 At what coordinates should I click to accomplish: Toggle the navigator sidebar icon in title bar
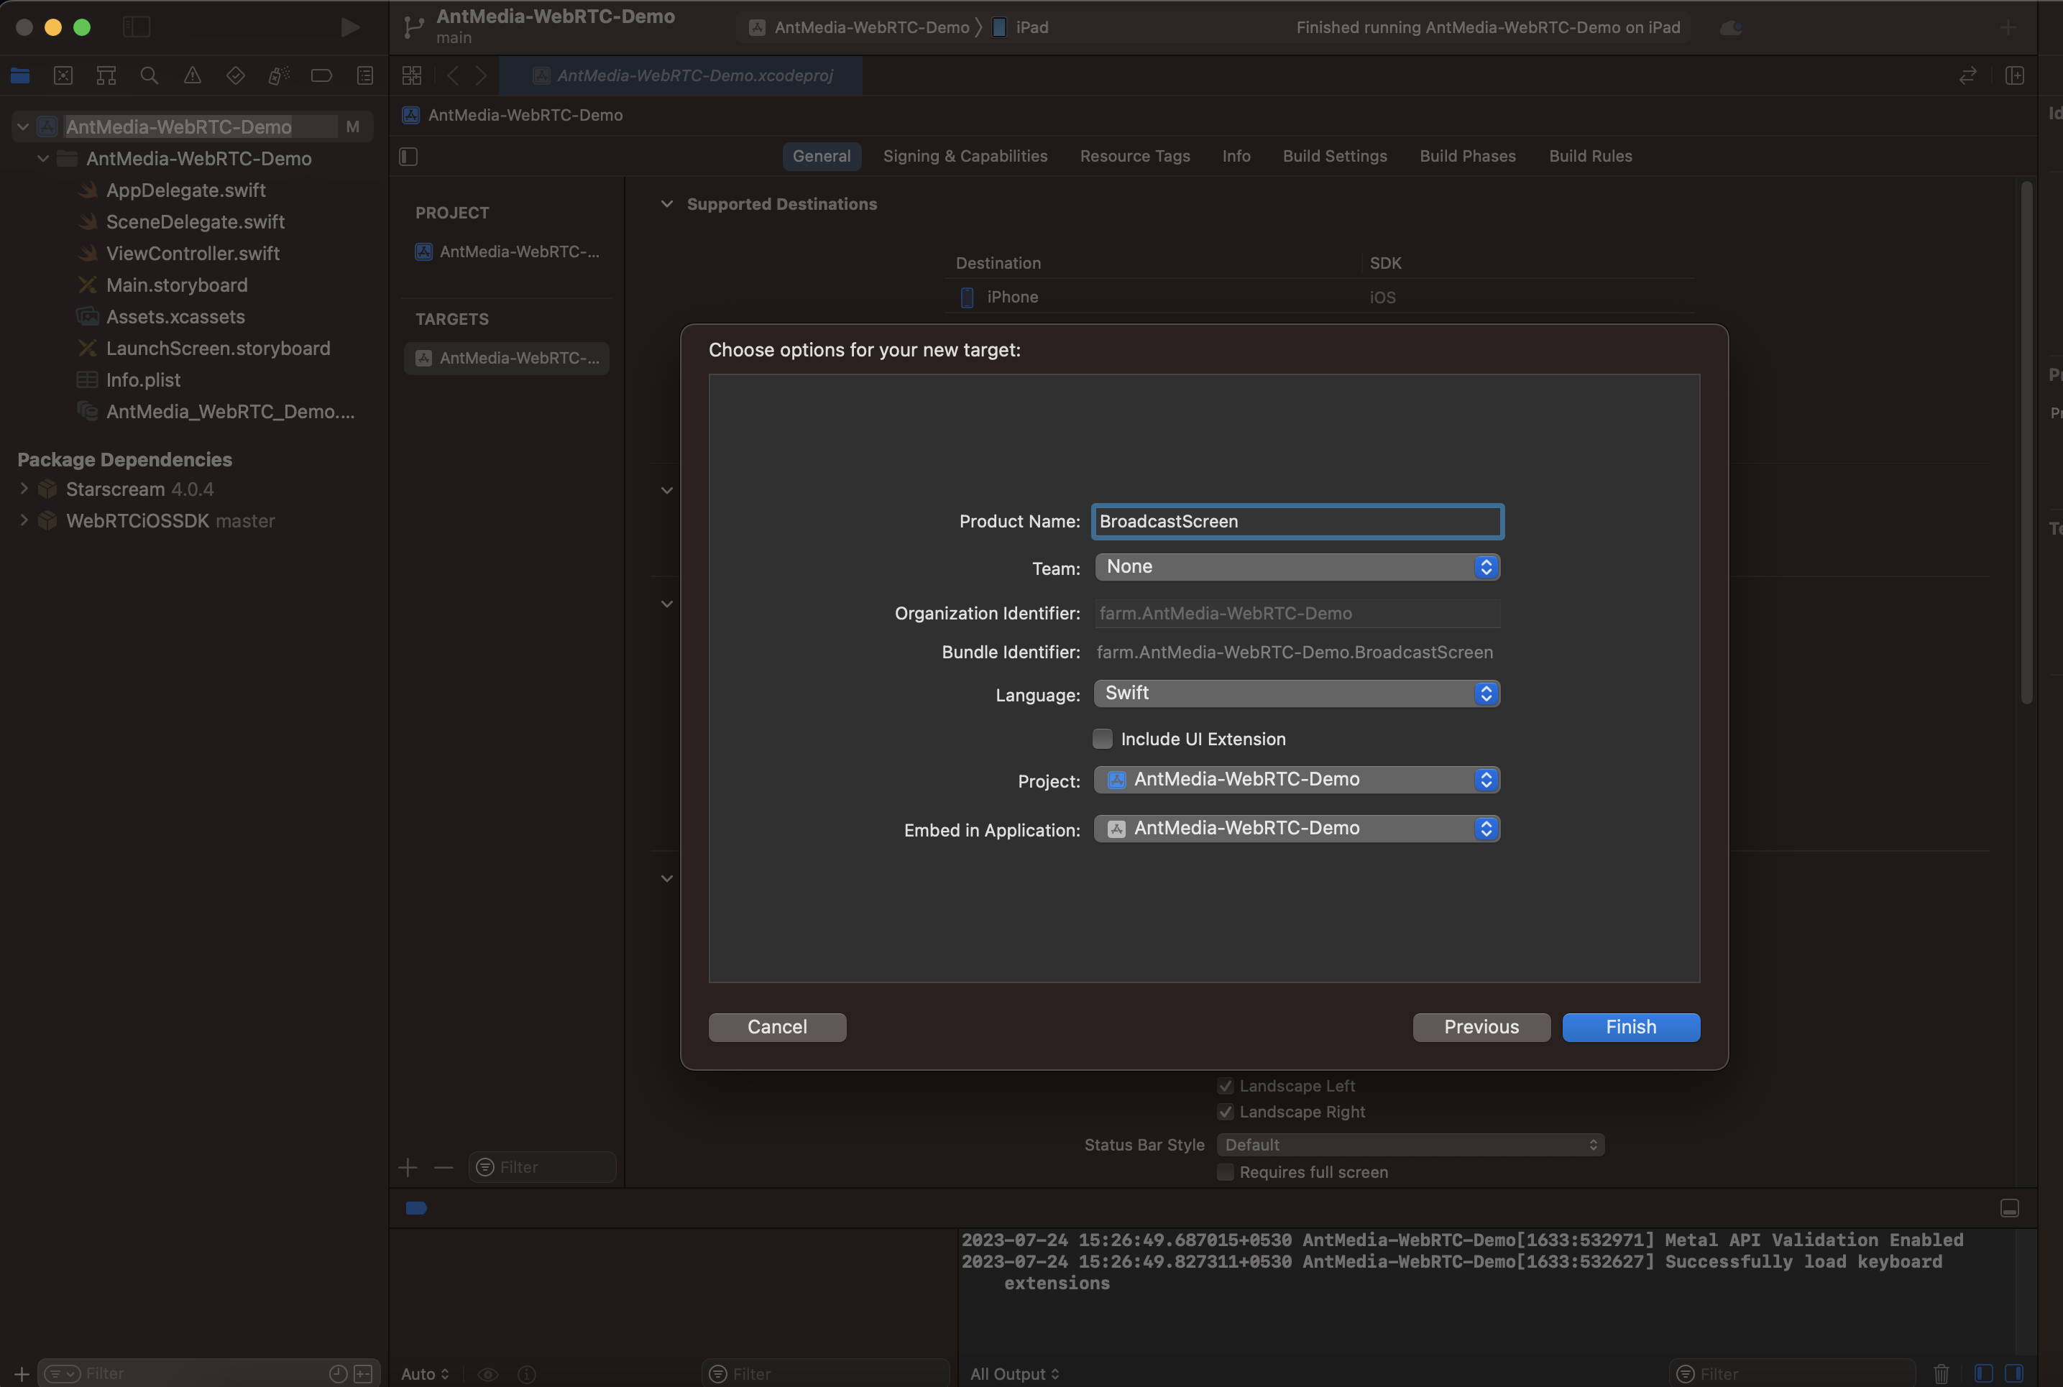(x=137, y=27)
